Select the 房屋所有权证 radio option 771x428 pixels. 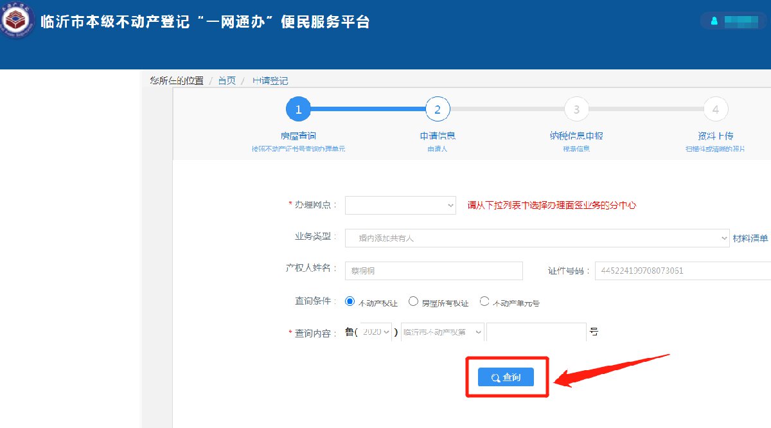point(414,301)
